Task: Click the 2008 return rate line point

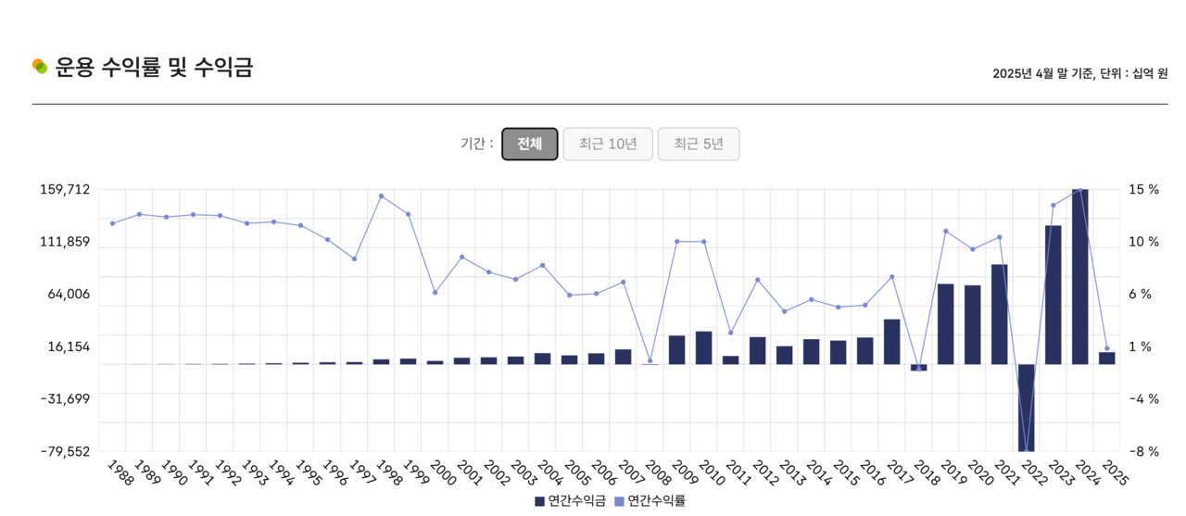Action: tap(650, 360)
